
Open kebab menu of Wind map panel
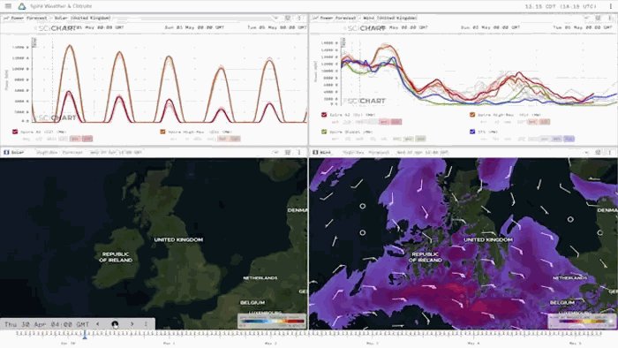coord(609,152)
